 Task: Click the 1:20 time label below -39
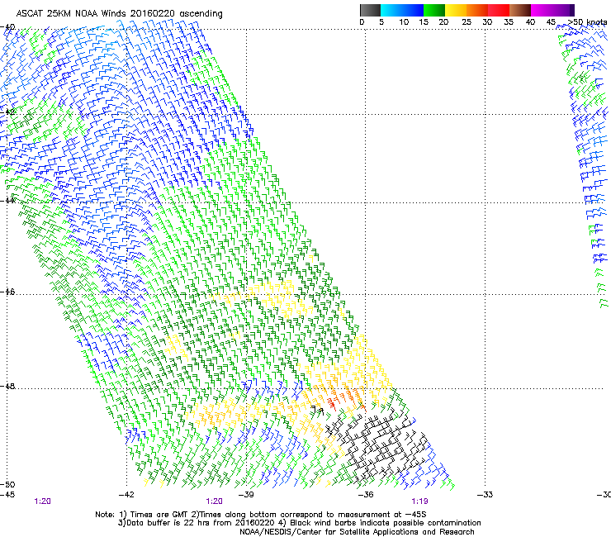pos(215,501)
